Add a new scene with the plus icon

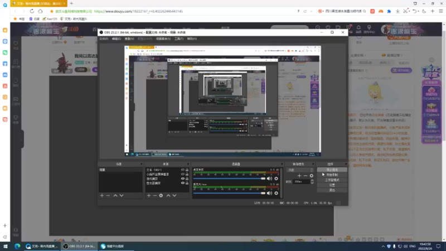click(x=102, y=196)
